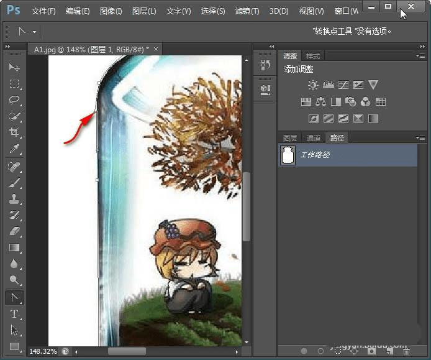The width and height of the screenshot is (431, 360).
Task: Select the Gradient tool
Action: [14, 247]
